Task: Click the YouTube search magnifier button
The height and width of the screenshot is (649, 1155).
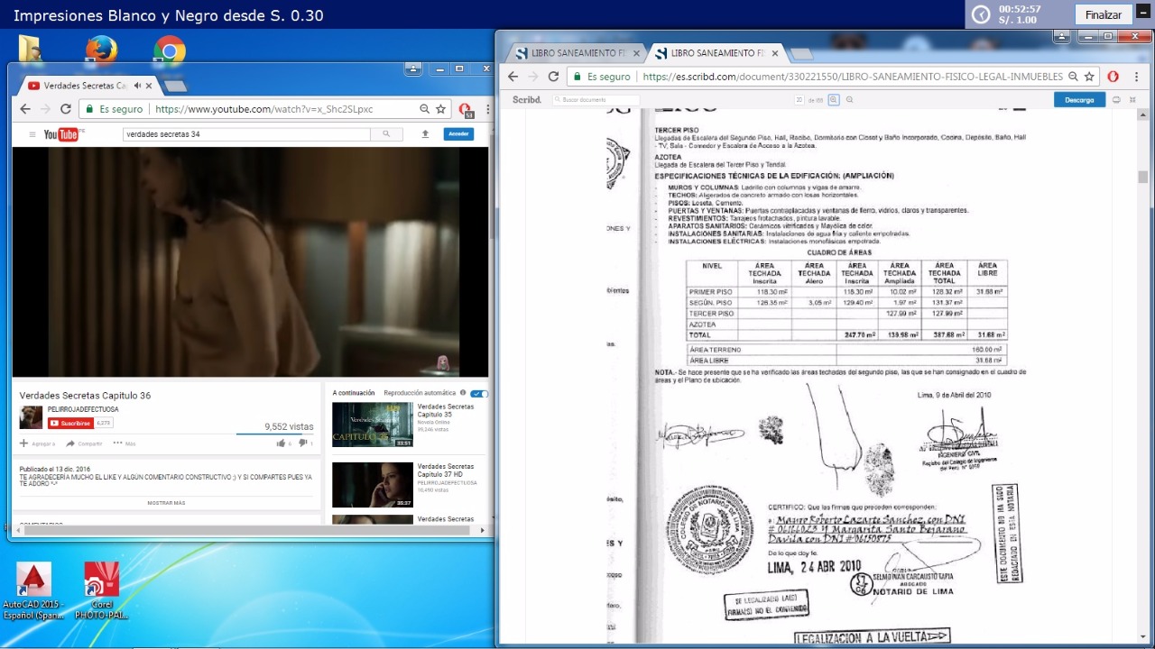Action: (386, 134)
